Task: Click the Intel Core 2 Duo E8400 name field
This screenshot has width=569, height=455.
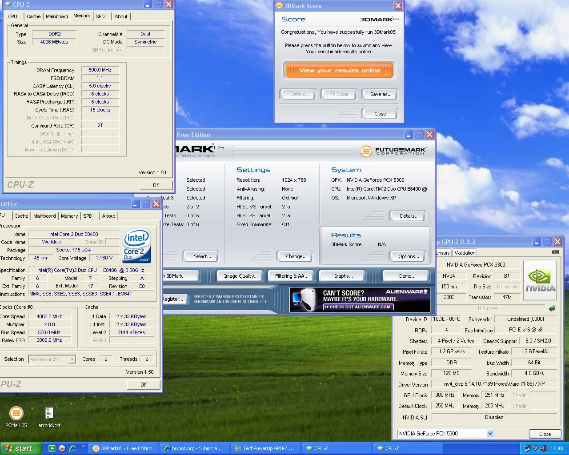Action: pyautogui.click(x=74, y=234)
